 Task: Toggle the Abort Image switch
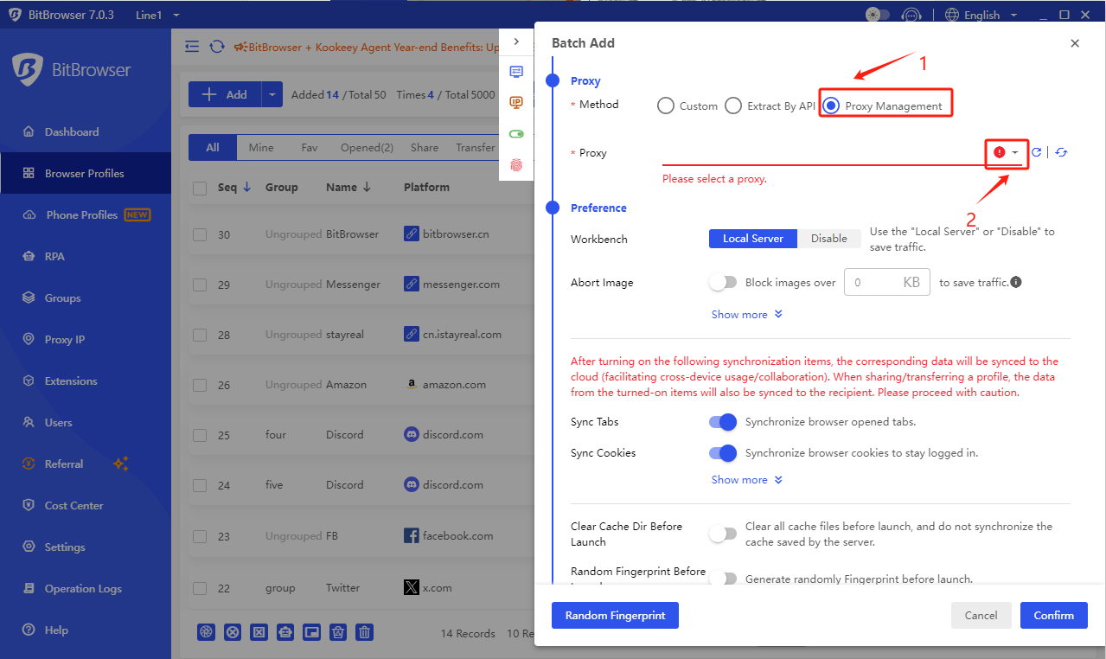[x=723, y=282]
